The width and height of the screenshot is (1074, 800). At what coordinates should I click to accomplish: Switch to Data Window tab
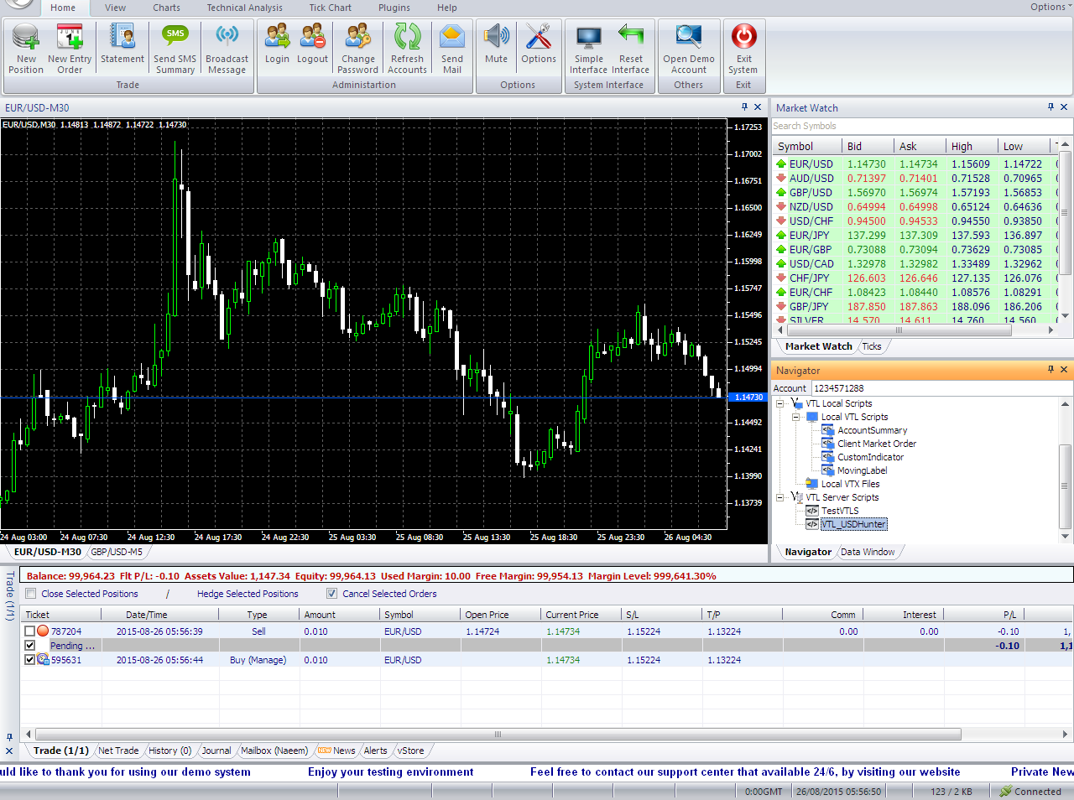(x=868, y=552)
